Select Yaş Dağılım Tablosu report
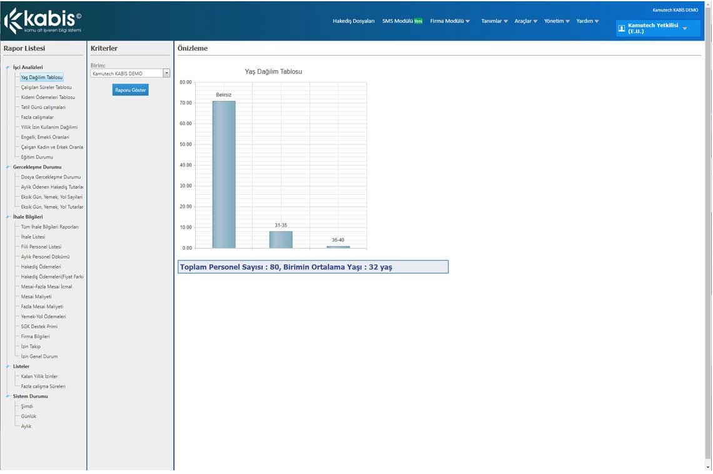713x474 pixels. pyautogui.click(x=42, y=78)
